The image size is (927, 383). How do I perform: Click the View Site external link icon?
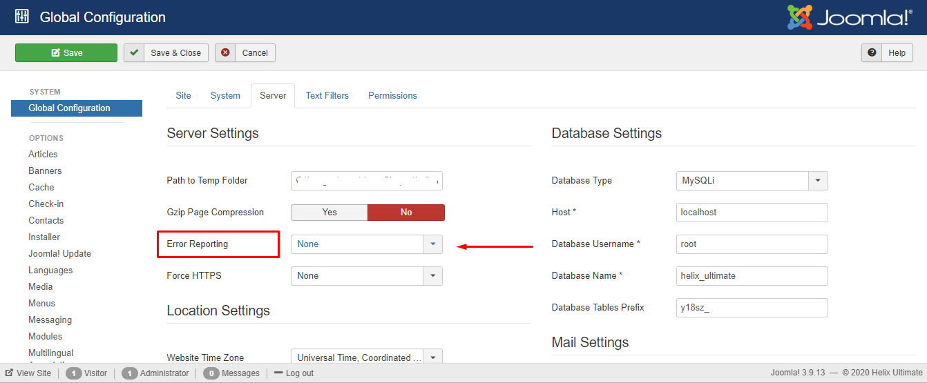9,373
